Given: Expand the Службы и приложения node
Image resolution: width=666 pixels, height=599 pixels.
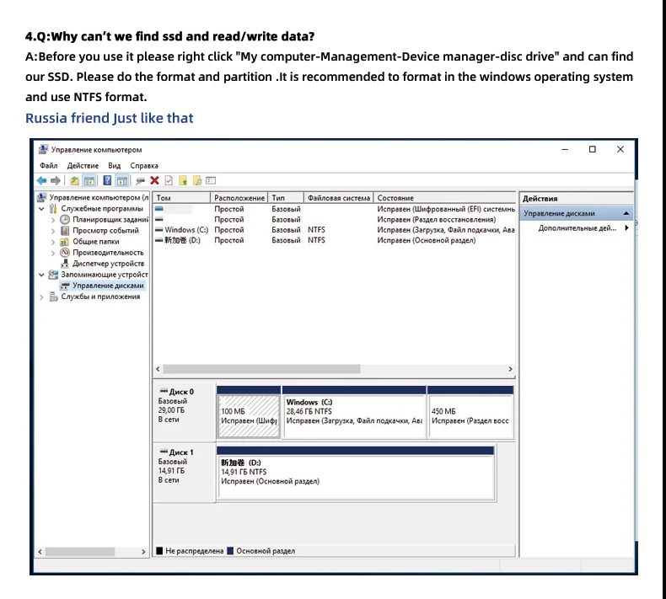Looking at the screenshot, I should [41, 297].
